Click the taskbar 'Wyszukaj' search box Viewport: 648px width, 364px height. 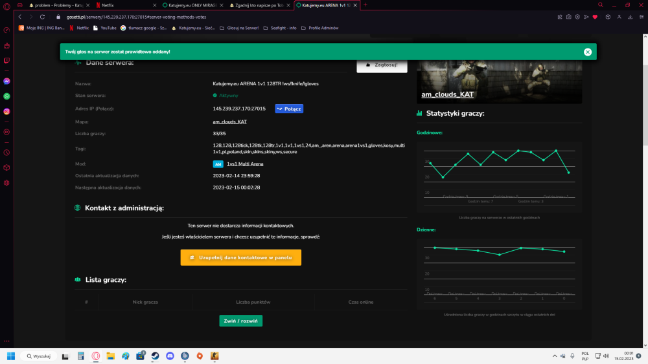(x=39, y=356)
